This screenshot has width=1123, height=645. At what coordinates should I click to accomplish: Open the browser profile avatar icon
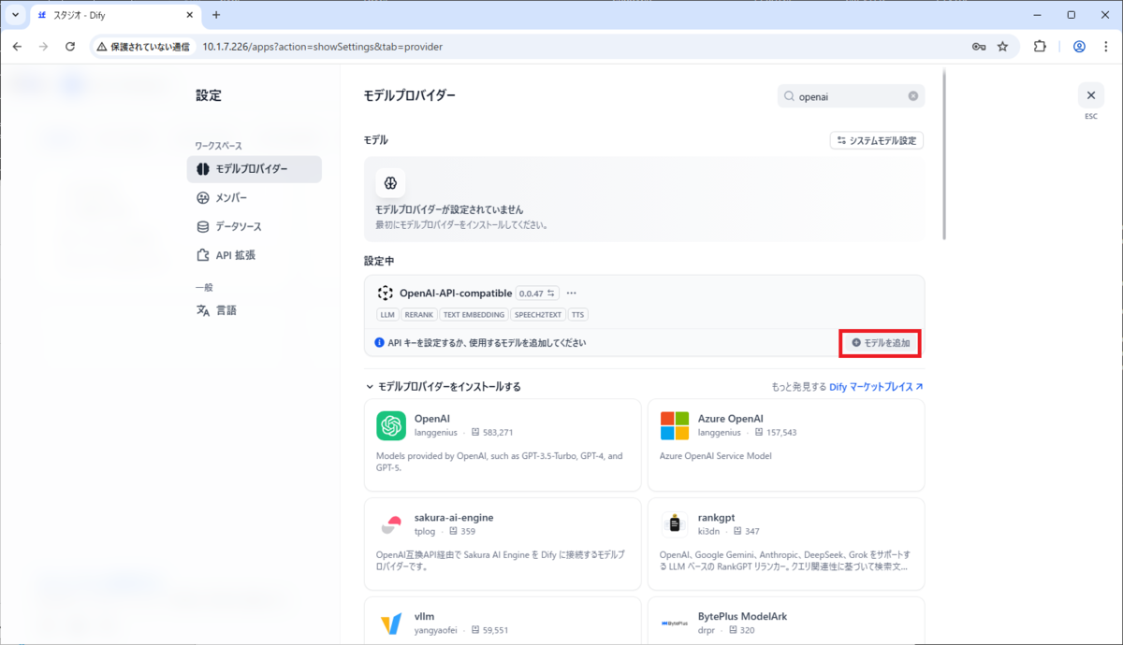point(1079,46)
